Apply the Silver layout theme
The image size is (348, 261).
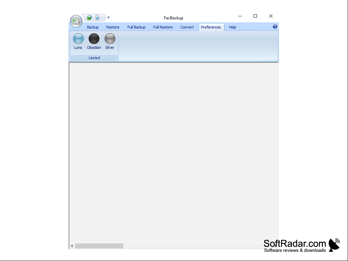tap(110, 41)
